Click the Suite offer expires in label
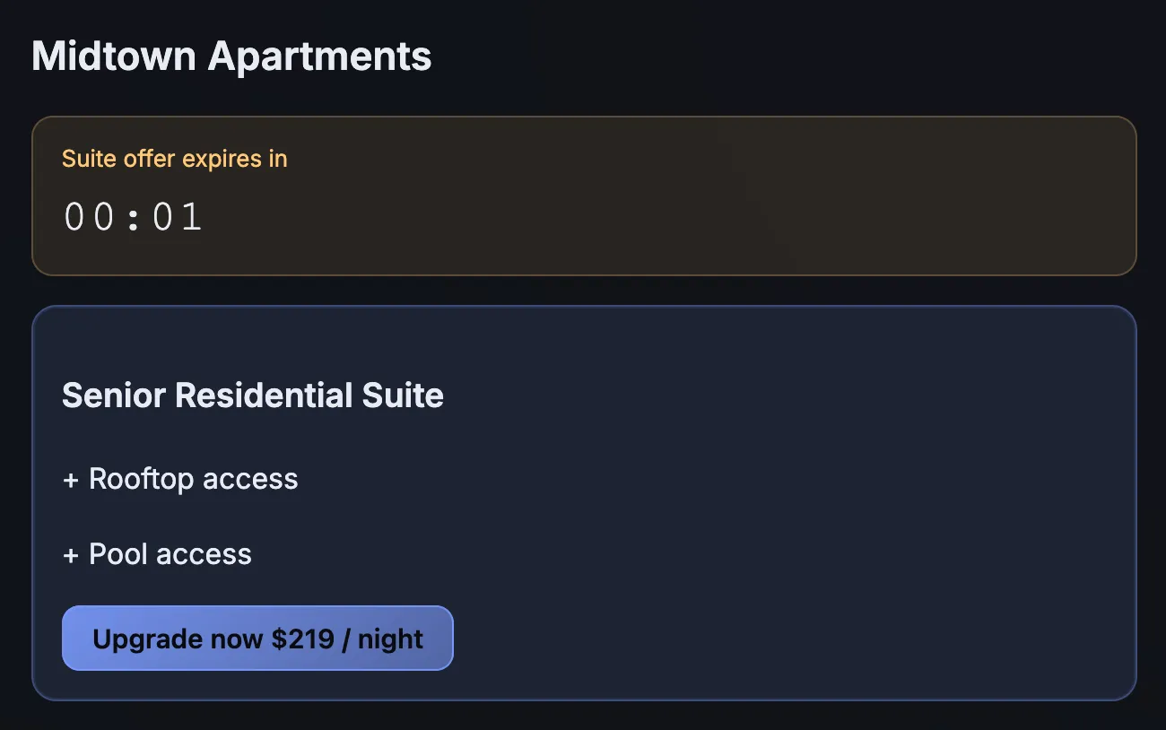The width and height of the screenshot is (1166, 730). (x=174, y=158)
